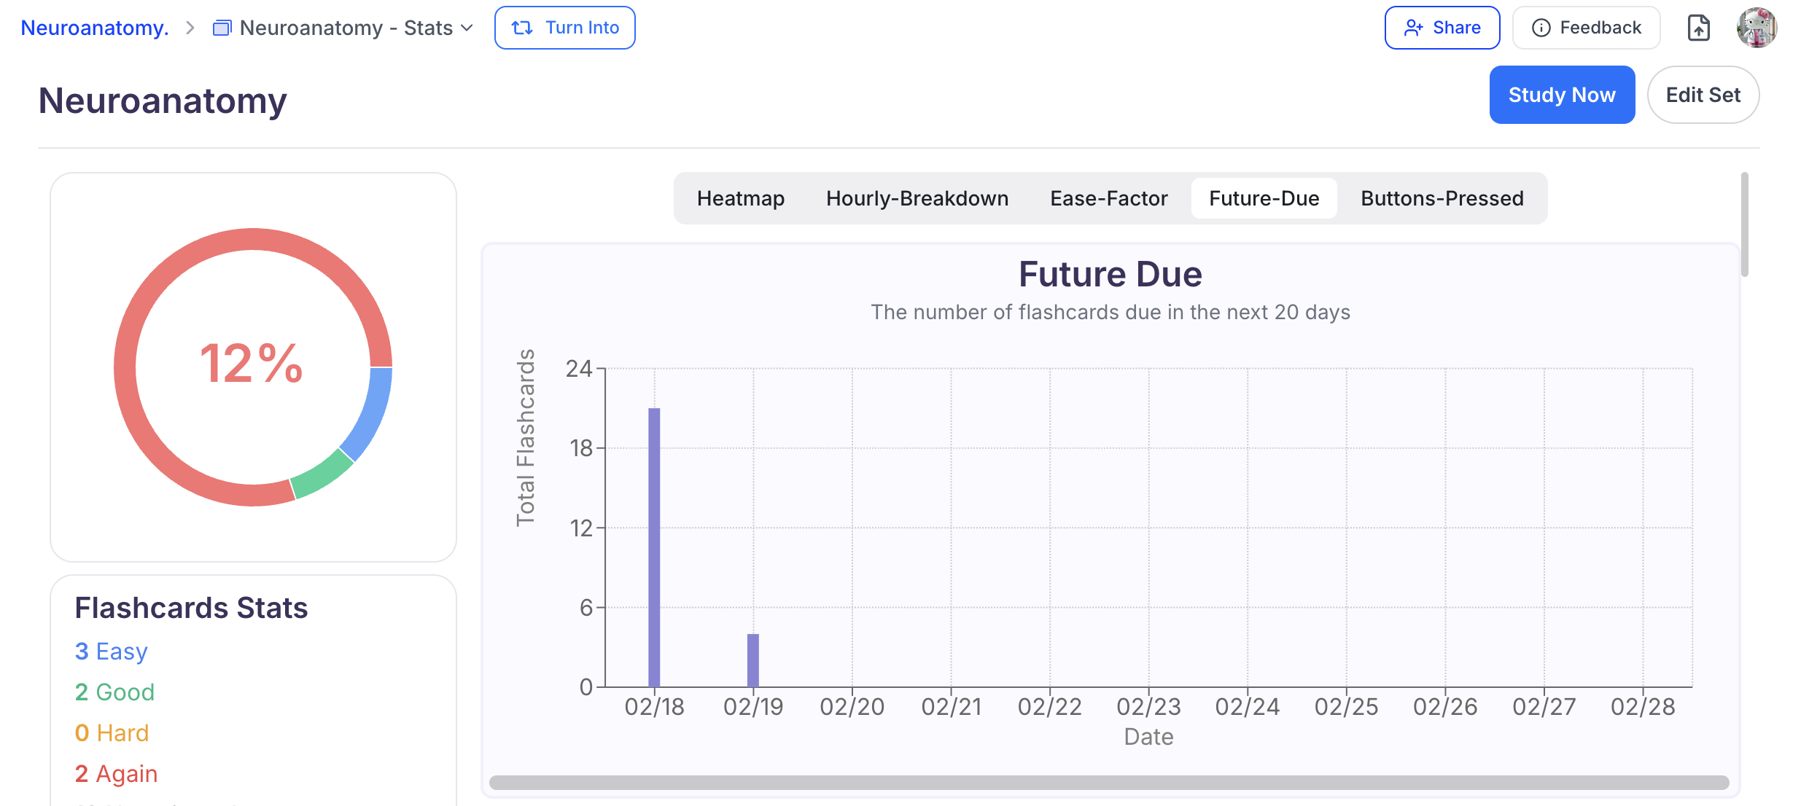Expand the Neuroanatomy - Stats dropdown chevron
1801x806 pixels.
point(467,28)
